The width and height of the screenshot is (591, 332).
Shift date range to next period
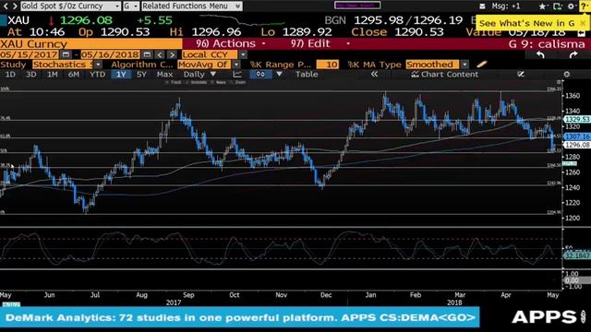(172, 55)
